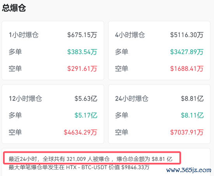Select the green $8.11亿 long value
214x176 pixels.
tap(192, 115)
